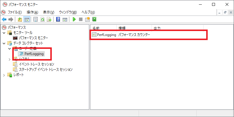
Task: Click the green Start data collector button
Action: point(74,20)
